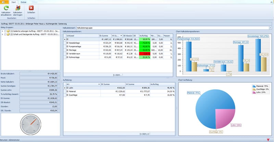
Task: Open the Kalkulationsart dropdown
Action: point(271,27)
